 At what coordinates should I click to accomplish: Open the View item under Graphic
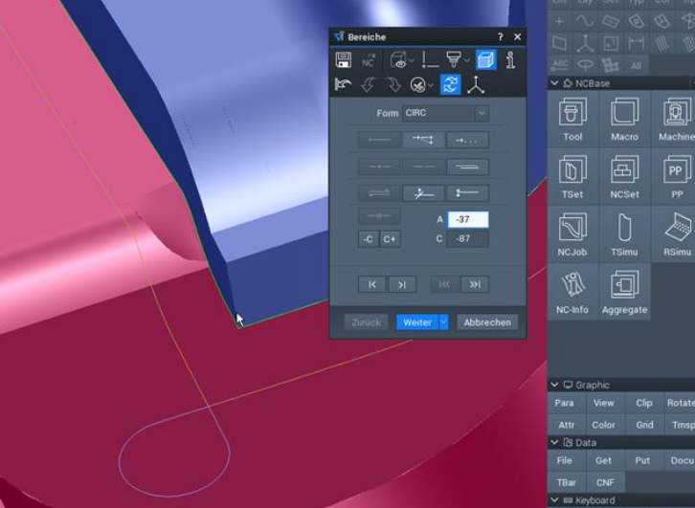[x=603, y=403]
